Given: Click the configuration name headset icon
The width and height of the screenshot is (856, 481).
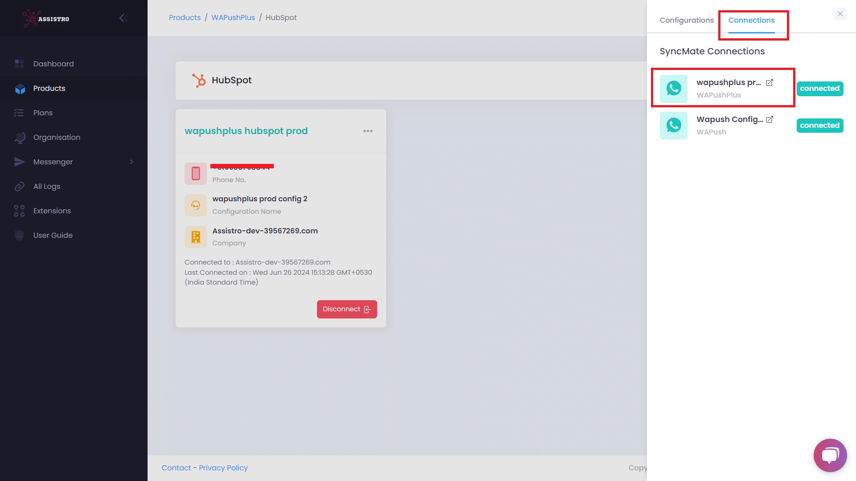Looking at the screenshot, I should click(x=196, y=205).
